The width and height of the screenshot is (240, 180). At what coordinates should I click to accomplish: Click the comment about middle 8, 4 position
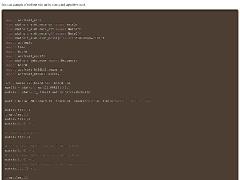pos(43,155)
